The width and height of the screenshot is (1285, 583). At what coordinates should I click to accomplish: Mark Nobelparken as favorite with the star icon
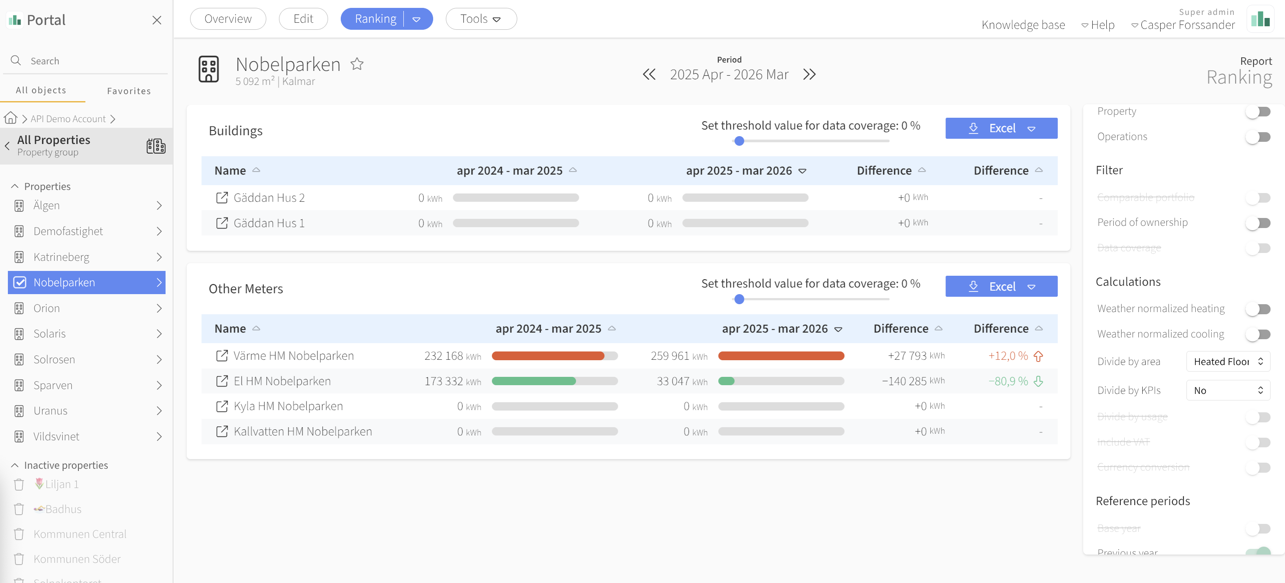357,64
